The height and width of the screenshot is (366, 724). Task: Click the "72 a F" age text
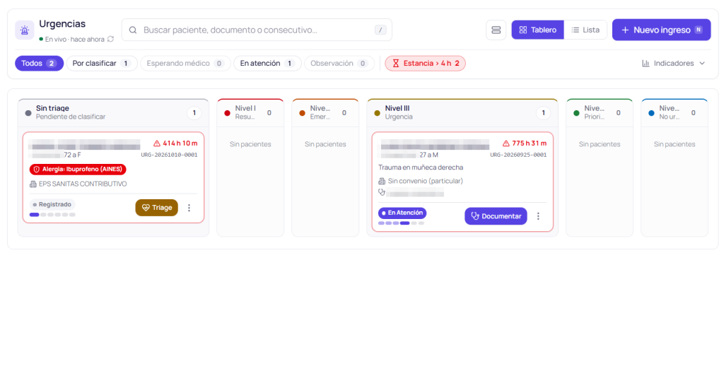tap(73, 155)
